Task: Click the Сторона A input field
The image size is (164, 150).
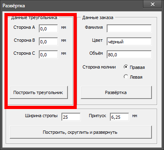Action: click(x=48, y=28)
